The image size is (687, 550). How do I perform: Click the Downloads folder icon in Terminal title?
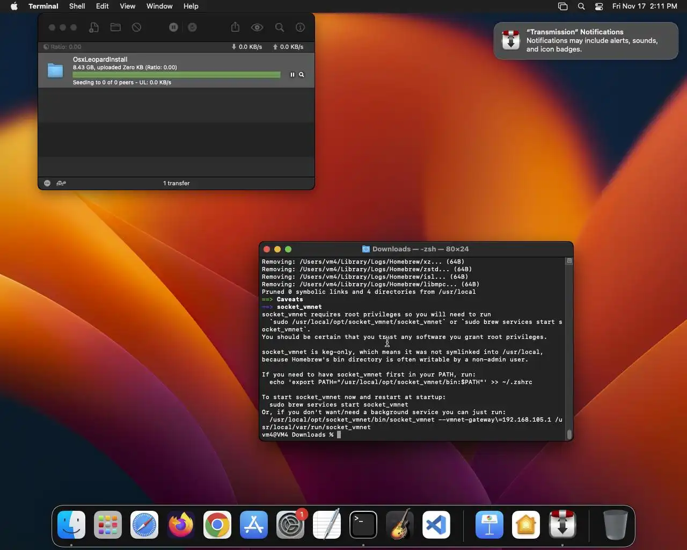[x=366, y=249]
